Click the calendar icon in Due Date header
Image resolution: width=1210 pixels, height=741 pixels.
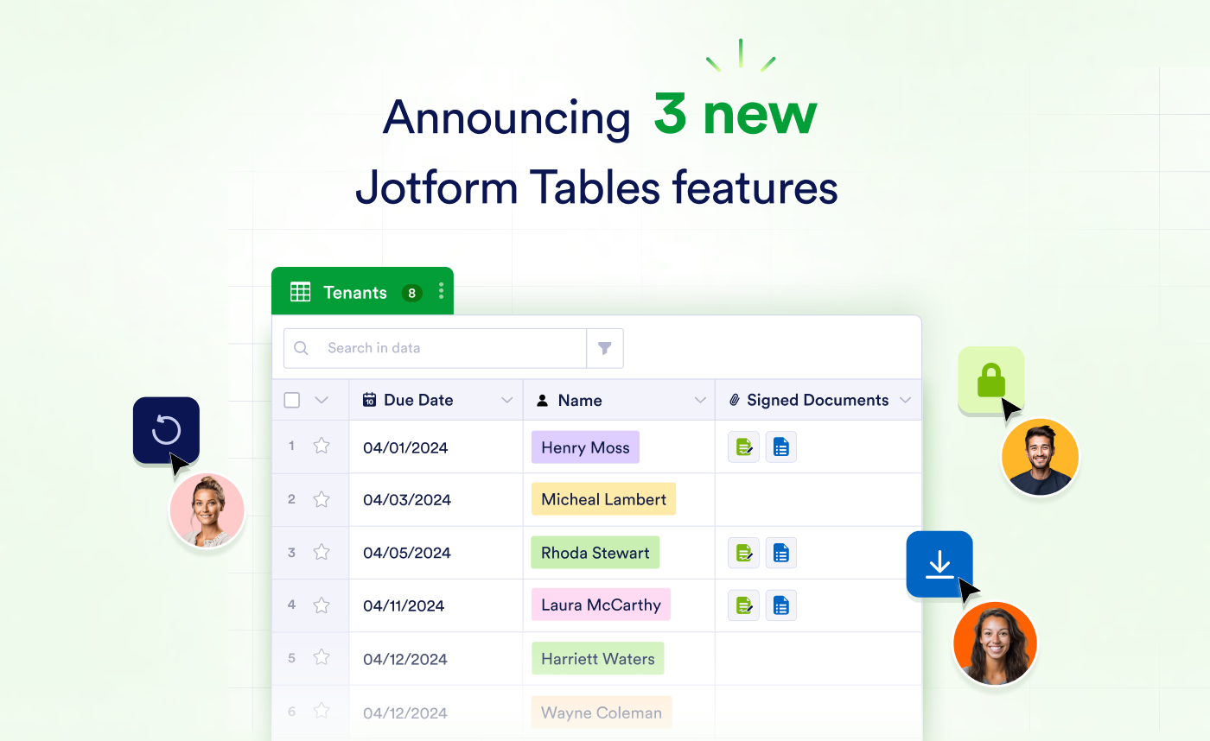click(369, 400)
